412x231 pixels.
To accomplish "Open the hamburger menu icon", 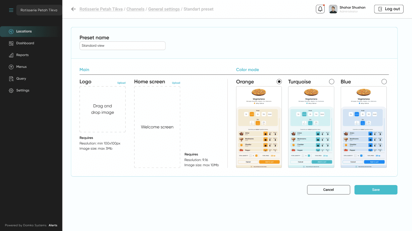I will coord(11,10).
